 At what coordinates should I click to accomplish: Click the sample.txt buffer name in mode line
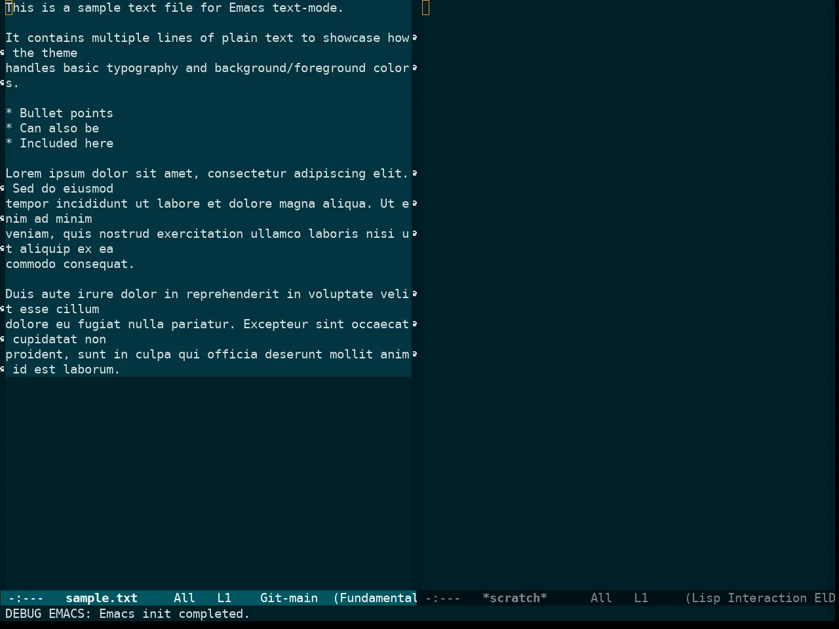click(x=102, y=598)
